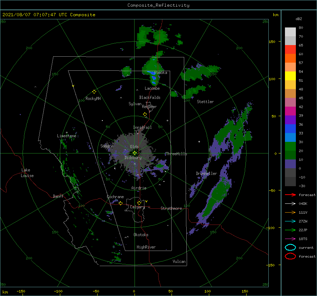Image resolution: width=317 pixels, height=296 pixels.
Task: Select the yellow diamond marker above Calgary
Action: 139,203
